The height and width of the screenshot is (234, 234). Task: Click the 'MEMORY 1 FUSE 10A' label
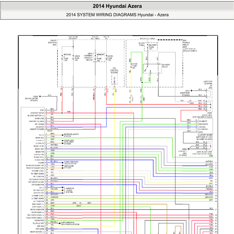pyautogui.click(x=100, y=57)
